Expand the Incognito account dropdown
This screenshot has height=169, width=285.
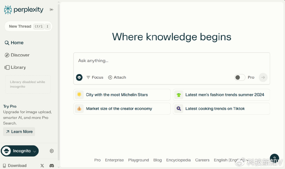[20, 151]
